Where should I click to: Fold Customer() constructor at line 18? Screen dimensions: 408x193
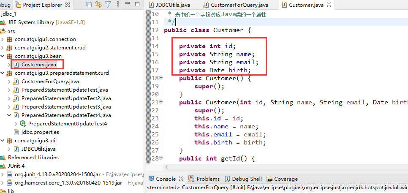(161, 78)
